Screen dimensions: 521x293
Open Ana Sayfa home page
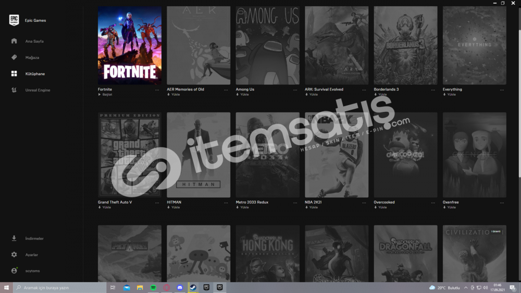[x=34, y=41]
